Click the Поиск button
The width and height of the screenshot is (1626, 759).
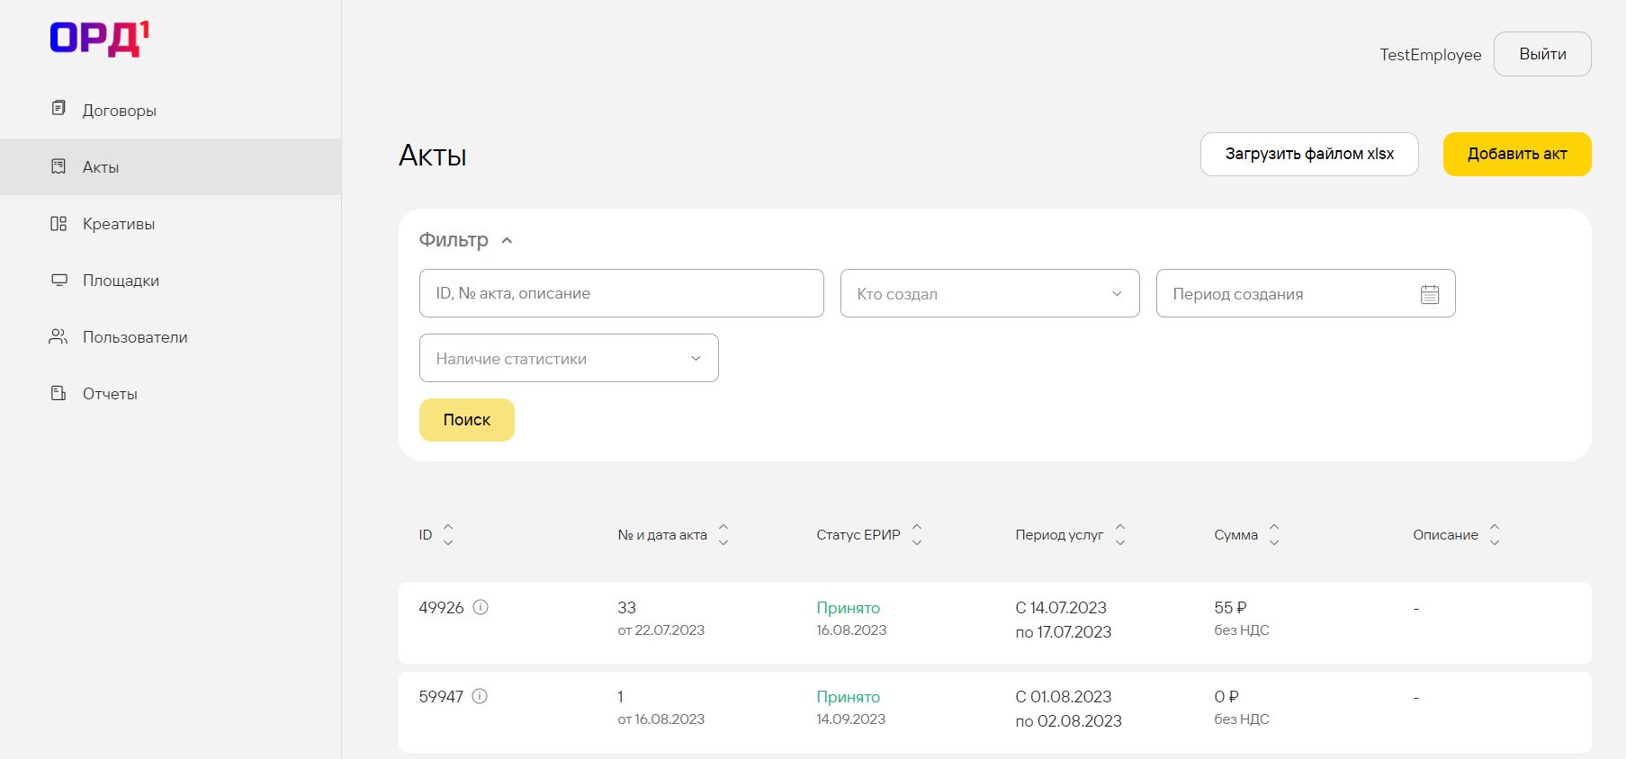[467, 420]
